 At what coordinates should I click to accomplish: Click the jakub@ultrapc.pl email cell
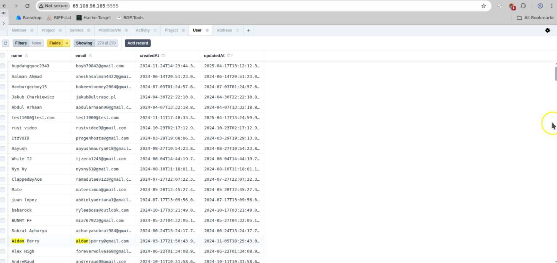pyautogui.click(x=104, y=97)
